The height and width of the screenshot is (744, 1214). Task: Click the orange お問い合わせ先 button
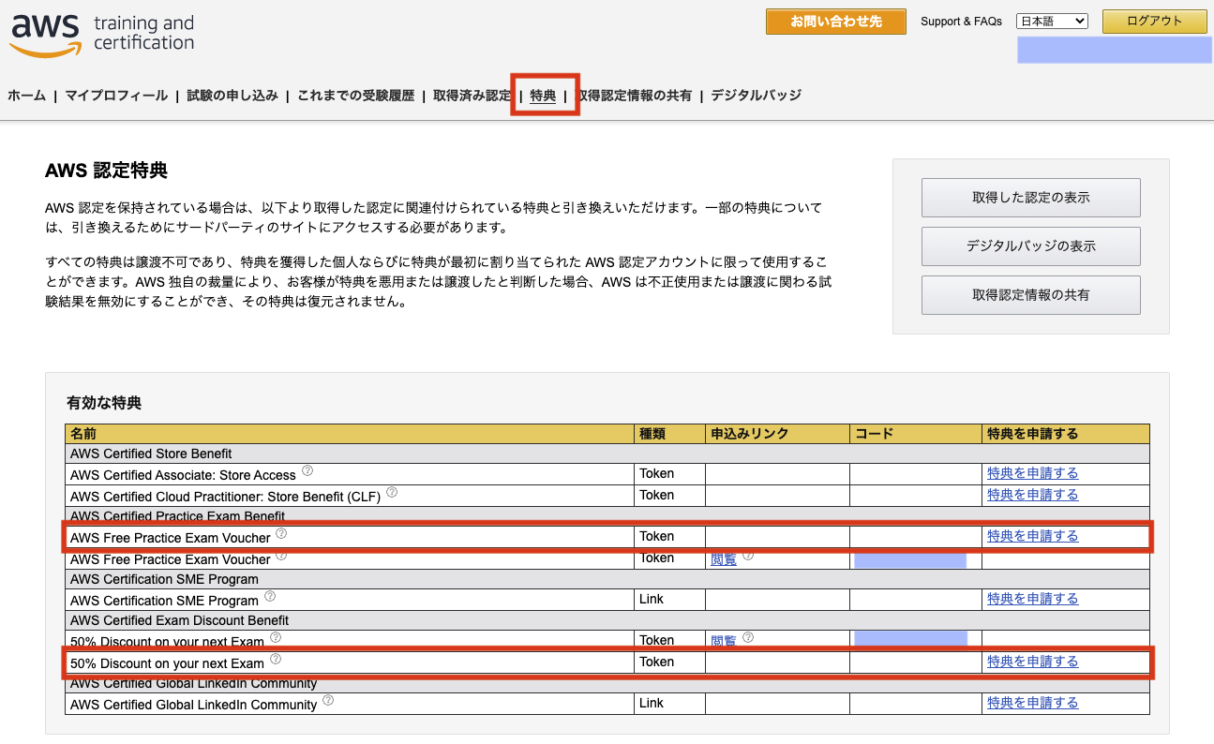pos(836,22)
